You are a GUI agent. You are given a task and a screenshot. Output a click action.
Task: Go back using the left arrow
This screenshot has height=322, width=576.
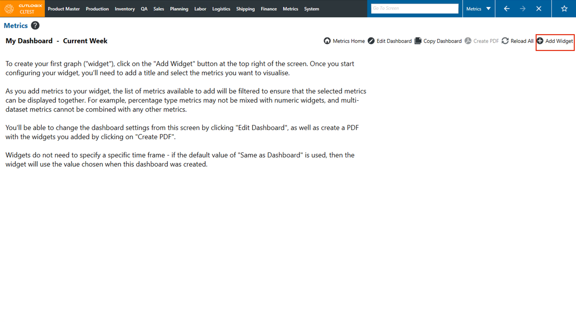pyautogui.click(x=507, y=9)
